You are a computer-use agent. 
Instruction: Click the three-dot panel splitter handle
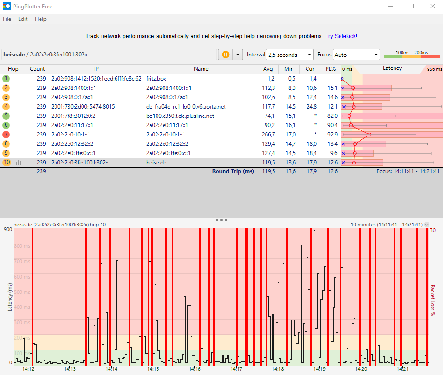pyautogui.click(x=221, y=220)
